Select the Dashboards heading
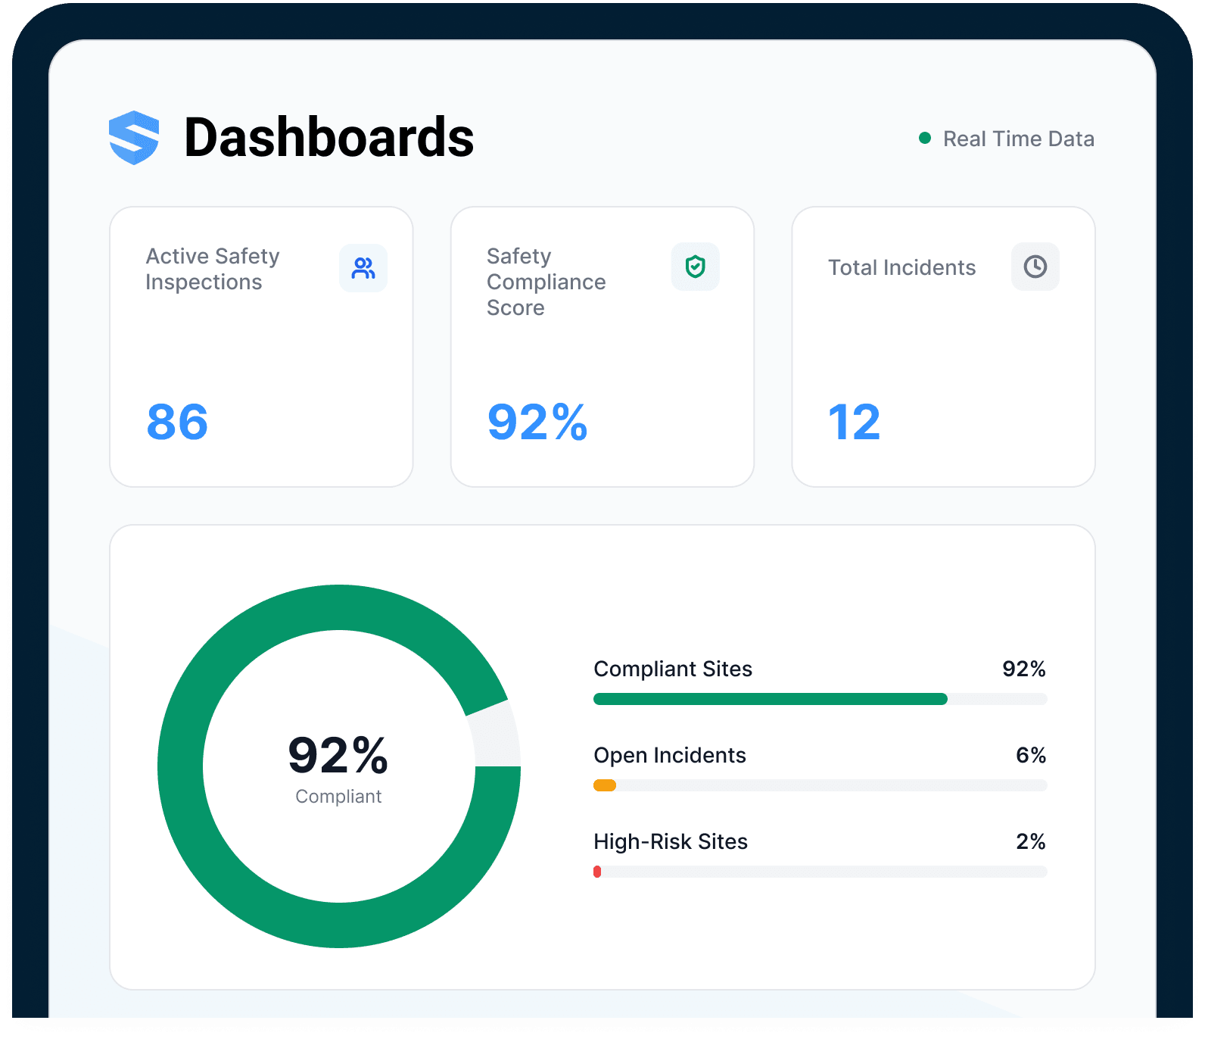 point(329,138)
